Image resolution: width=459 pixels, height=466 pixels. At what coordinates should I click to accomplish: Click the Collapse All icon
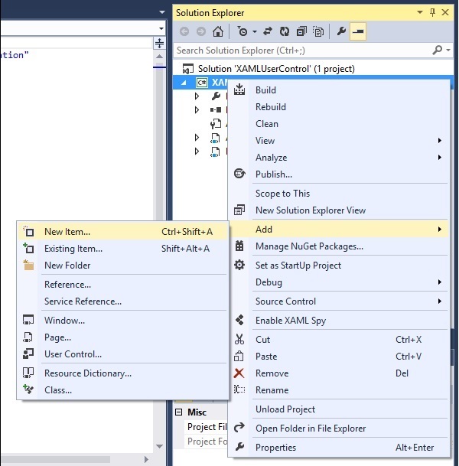coord(301,31)
